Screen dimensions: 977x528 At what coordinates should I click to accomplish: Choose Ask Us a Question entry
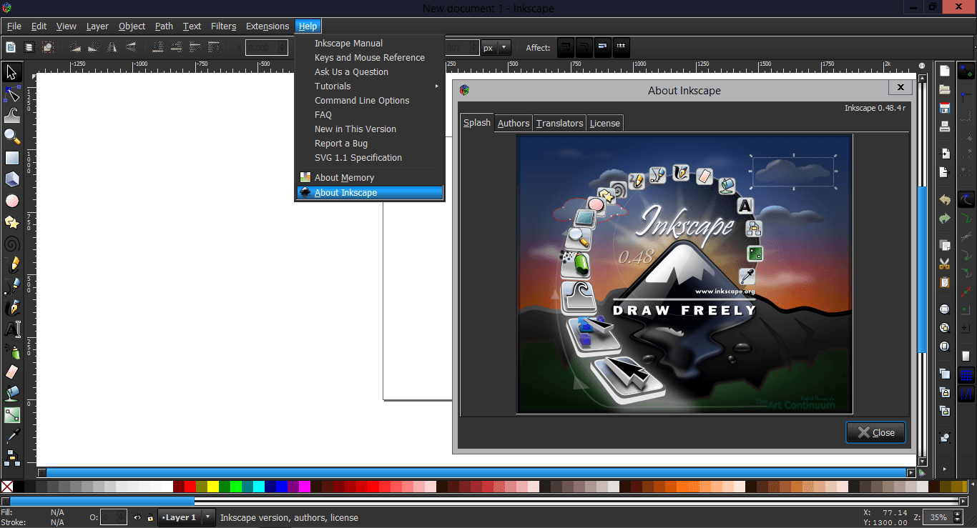(370, 72)
